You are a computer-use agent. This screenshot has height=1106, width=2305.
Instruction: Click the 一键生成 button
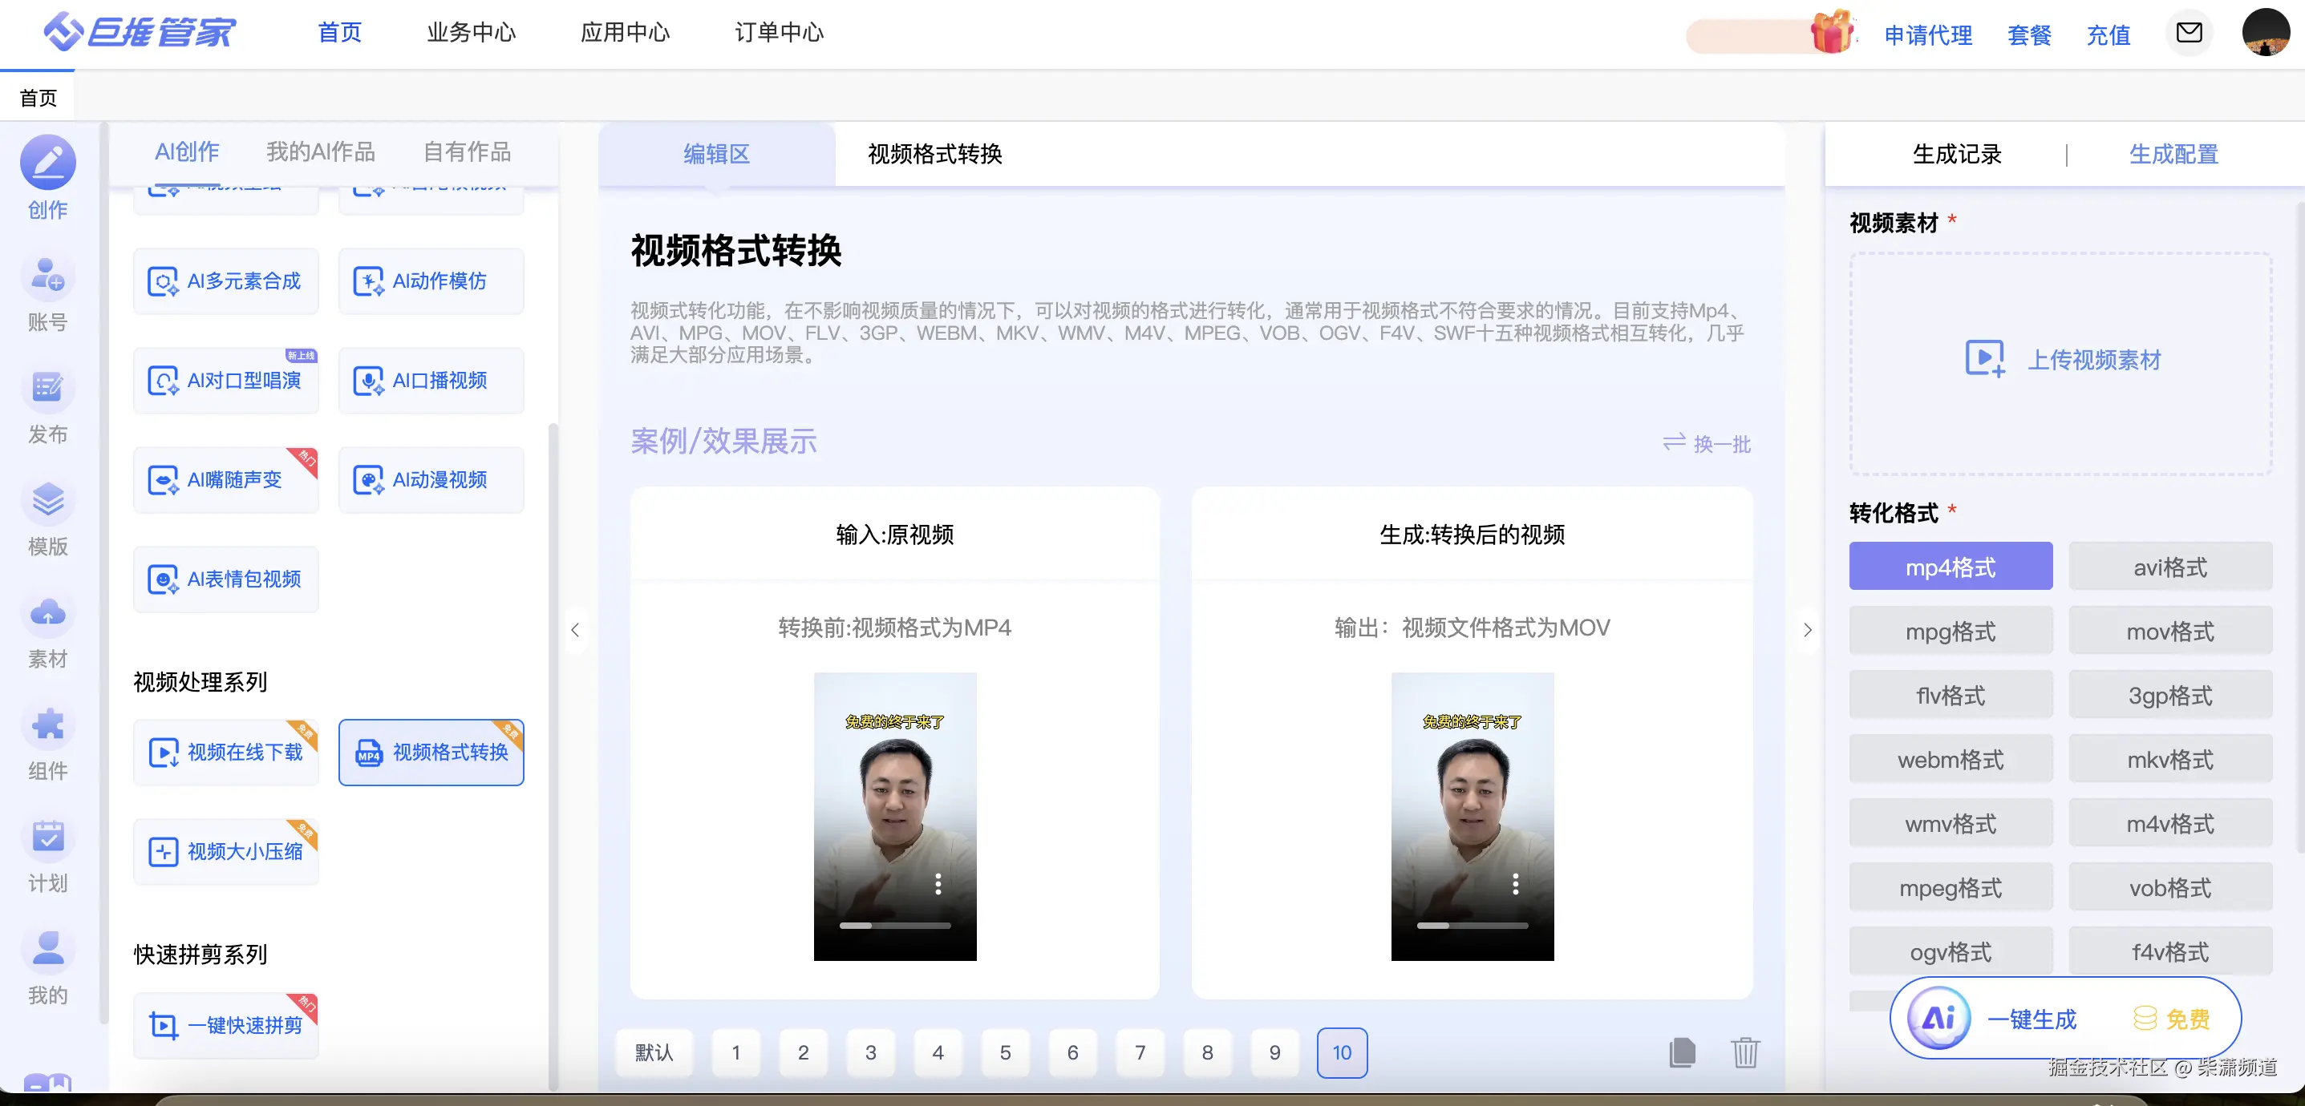click(x=2033, y=1019)
